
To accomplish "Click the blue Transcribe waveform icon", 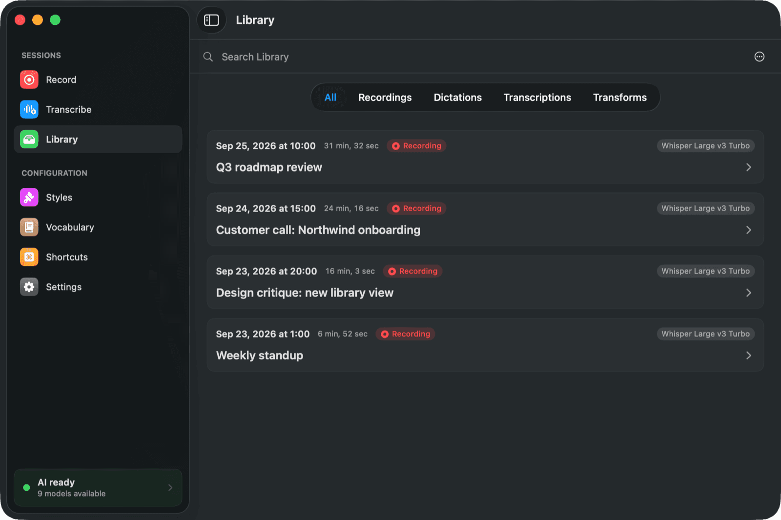I will coord(29,109).
